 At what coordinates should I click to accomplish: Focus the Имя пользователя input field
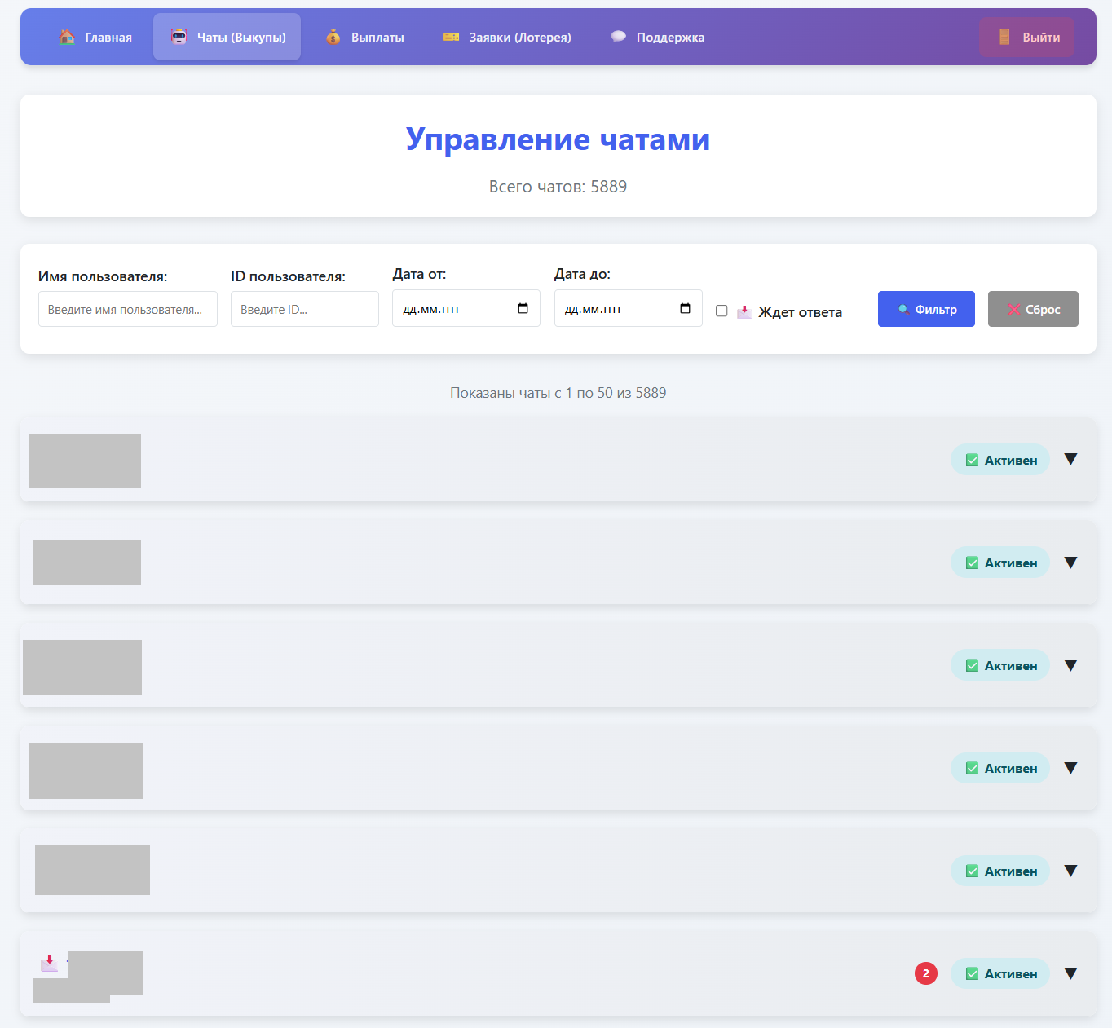[x=128, y=309]
